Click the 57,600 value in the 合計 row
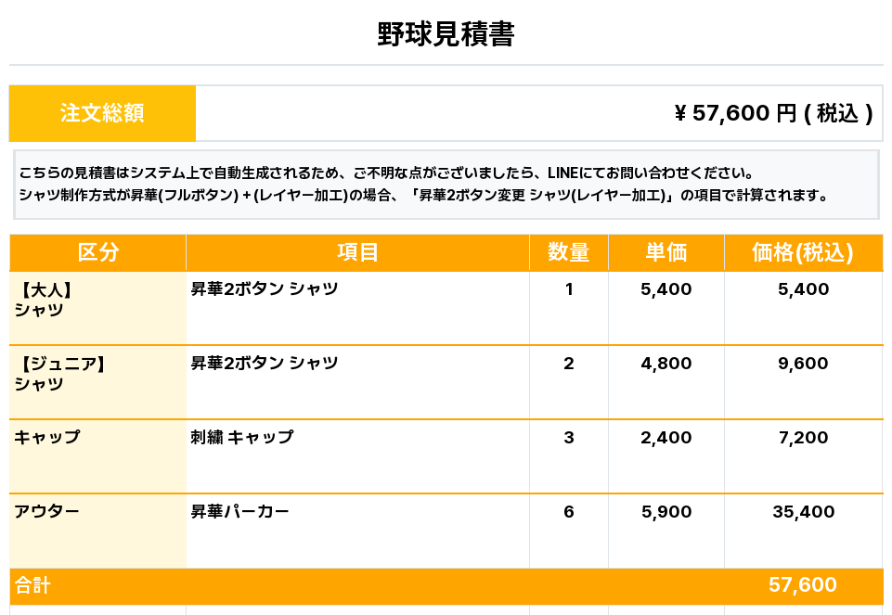 tap(803, 585)
